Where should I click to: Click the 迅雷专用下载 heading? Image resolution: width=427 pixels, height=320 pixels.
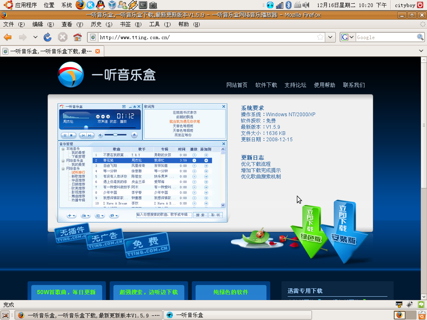305,291
